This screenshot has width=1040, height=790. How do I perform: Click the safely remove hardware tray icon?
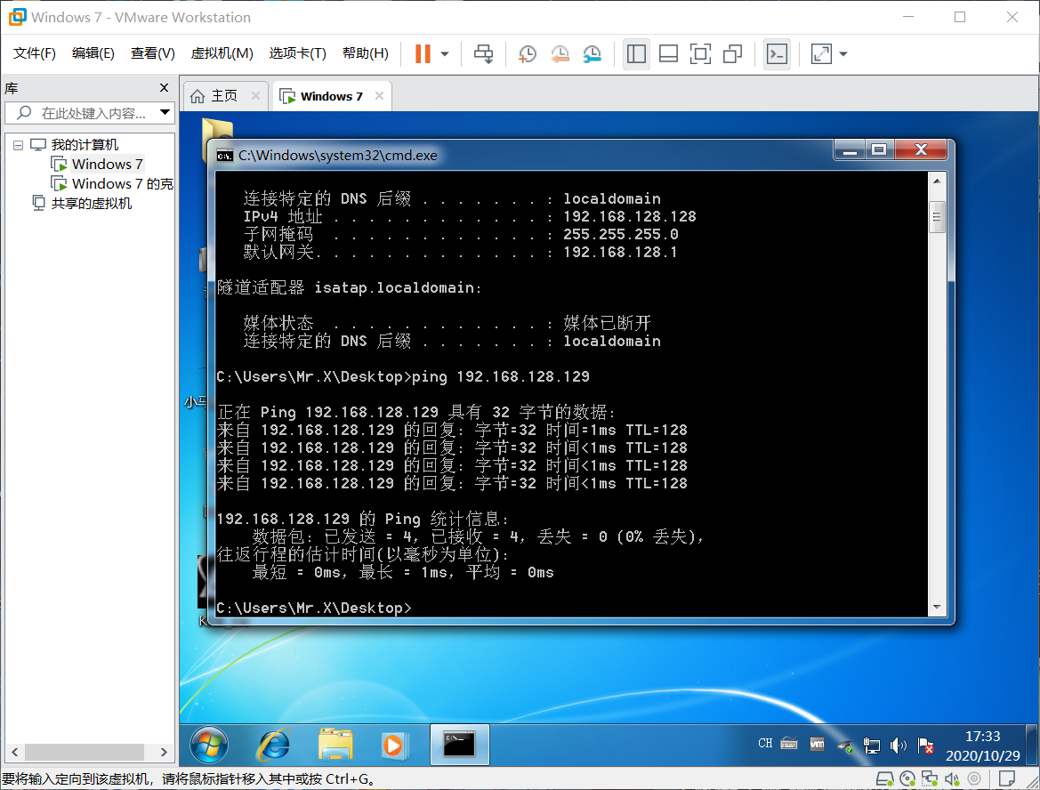click(x=845, y=746)
